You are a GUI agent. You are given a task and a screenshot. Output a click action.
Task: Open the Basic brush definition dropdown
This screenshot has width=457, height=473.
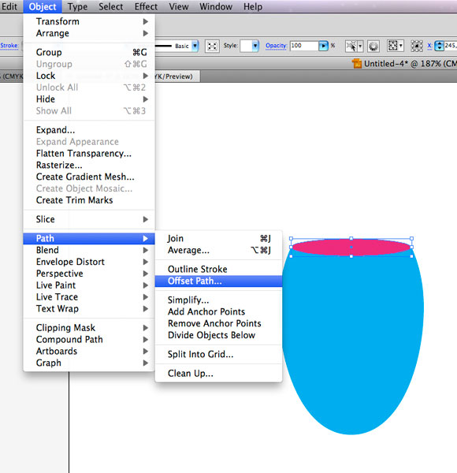(x=195, y=46)
